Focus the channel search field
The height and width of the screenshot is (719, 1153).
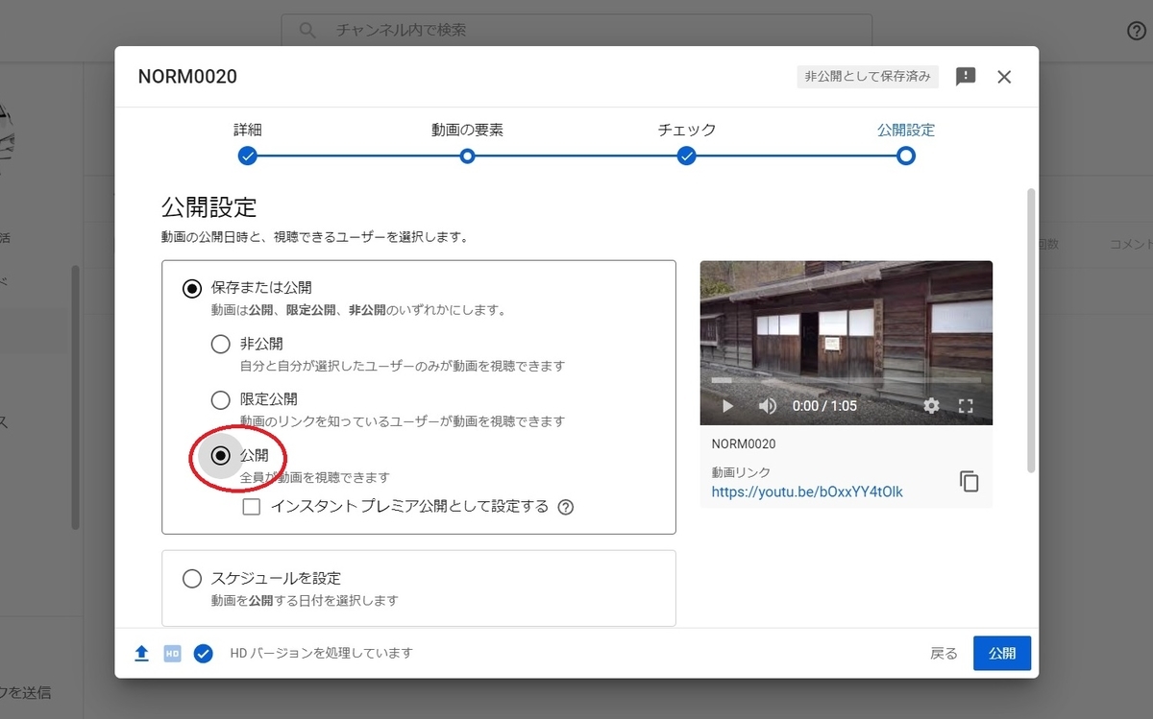click(x=576, y=31)
